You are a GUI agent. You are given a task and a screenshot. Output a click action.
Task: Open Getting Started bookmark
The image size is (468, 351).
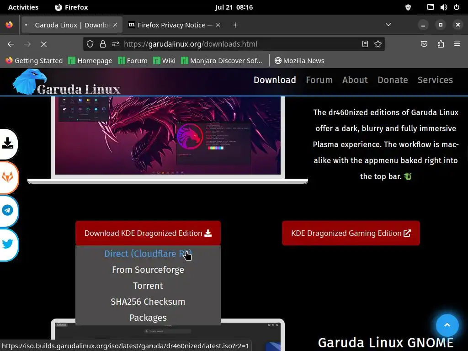click(x=34, y=61)
